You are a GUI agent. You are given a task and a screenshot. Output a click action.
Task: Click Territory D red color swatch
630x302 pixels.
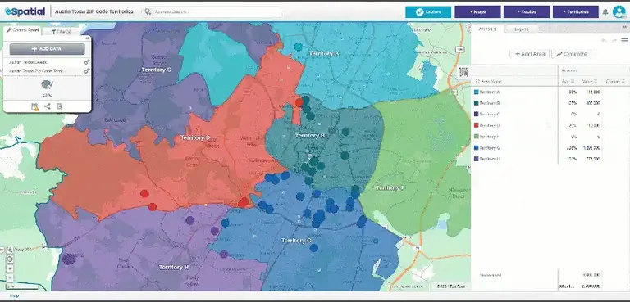(x=476, y=125)
